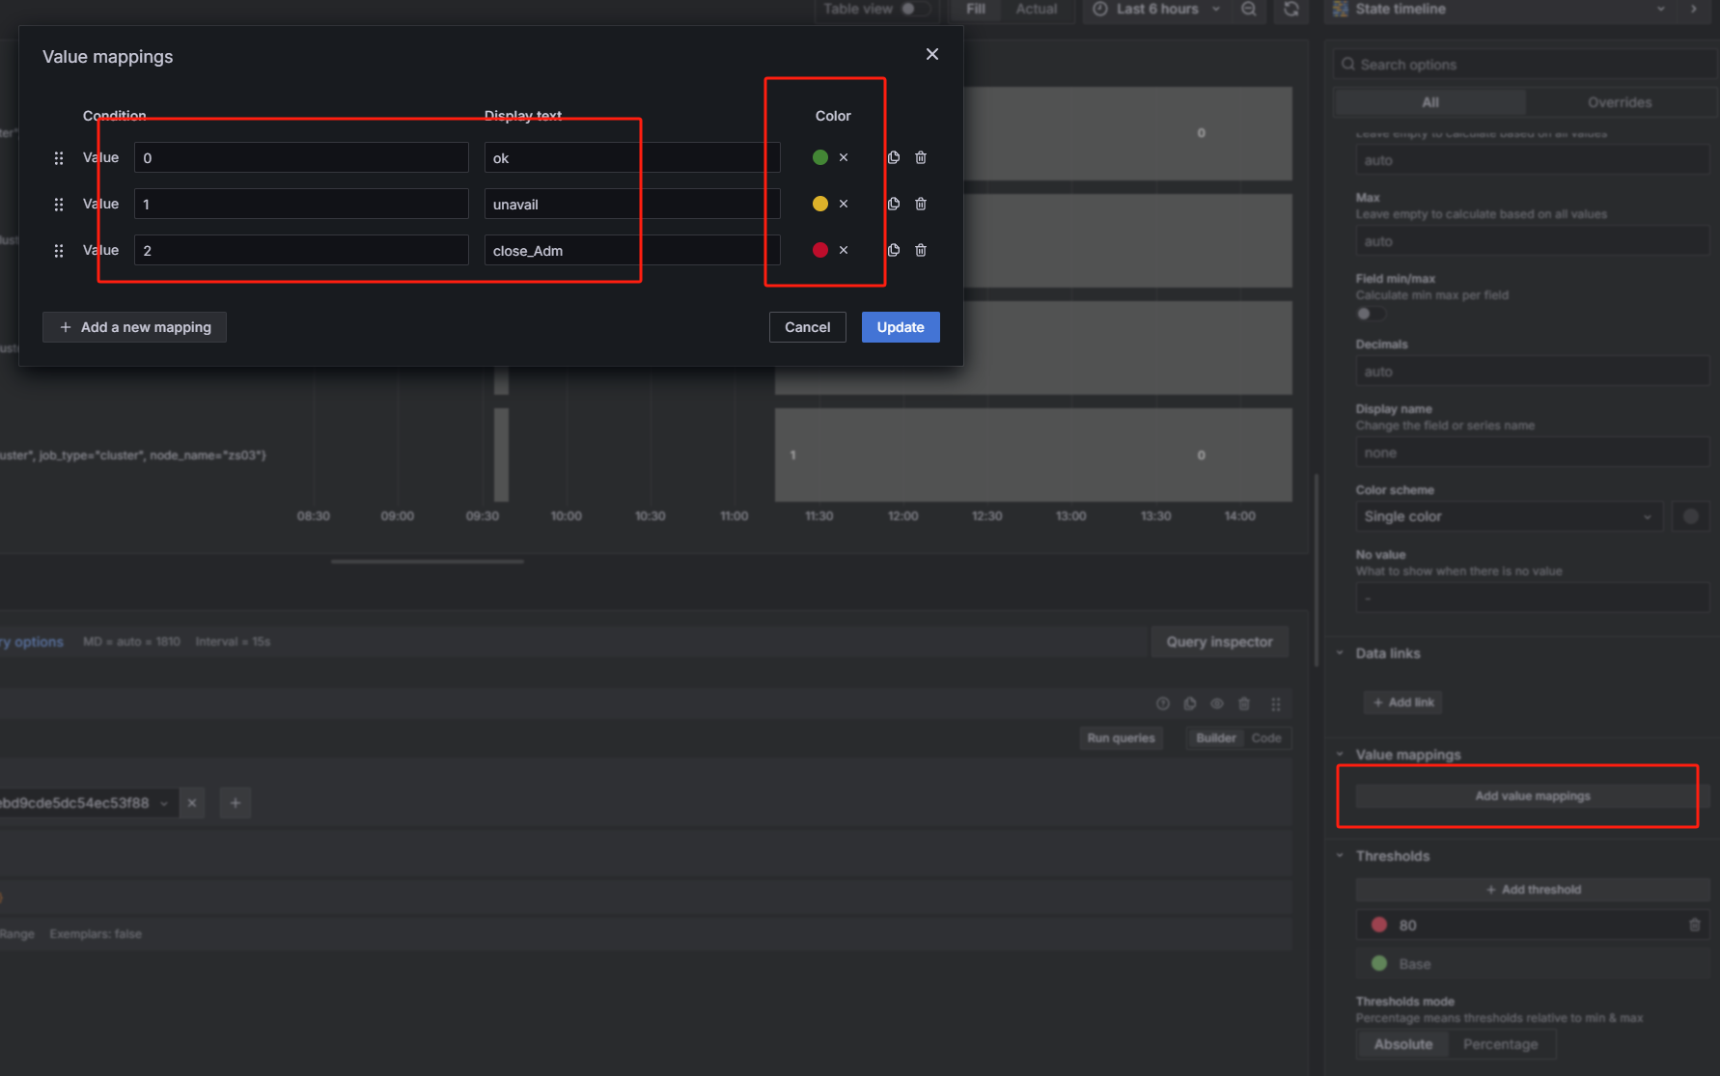
Task: Toggle query visibility eye icon
Action: (x=1217, y=704)
